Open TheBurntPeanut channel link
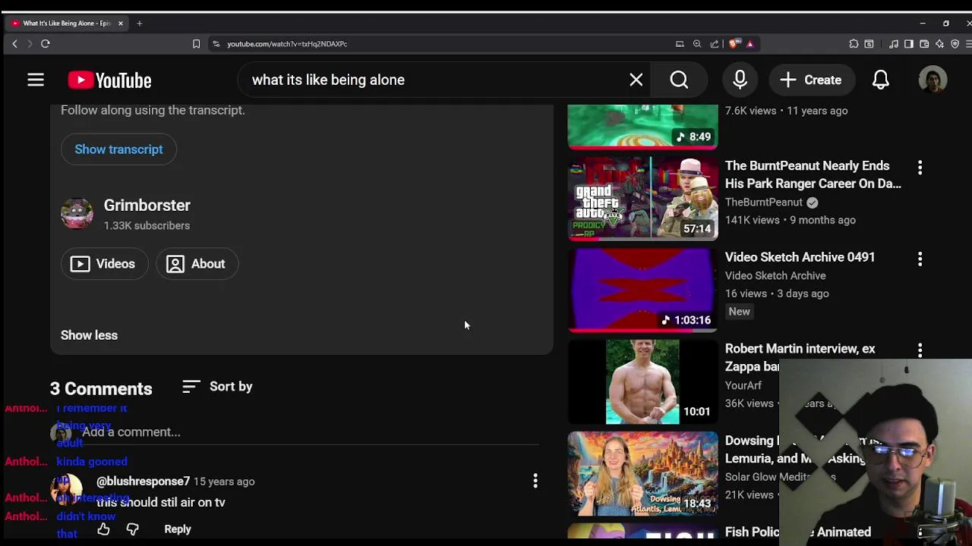The height and width of the screenshot is (546, 972). 764,202
